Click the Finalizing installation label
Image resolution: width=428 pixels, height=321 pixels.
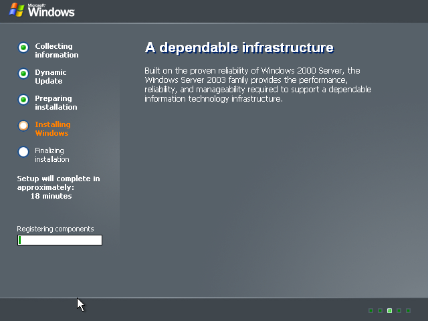pos(52,154)
